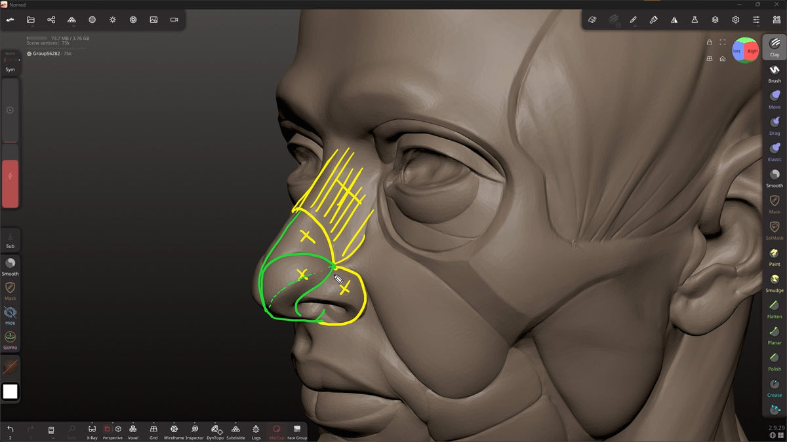Open the Nomad cloud logo menu
This screenshot has height=442, width=787.
pyautogui.click(x=10, y=20)
